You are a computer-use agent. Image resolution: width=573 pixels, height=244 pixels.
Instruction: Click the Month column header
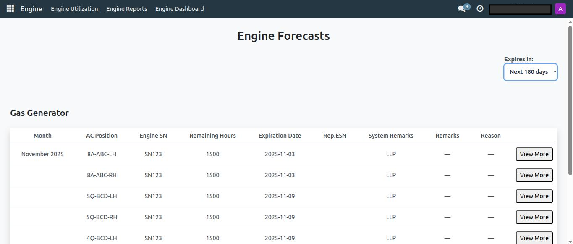click(x=42, y=136)
